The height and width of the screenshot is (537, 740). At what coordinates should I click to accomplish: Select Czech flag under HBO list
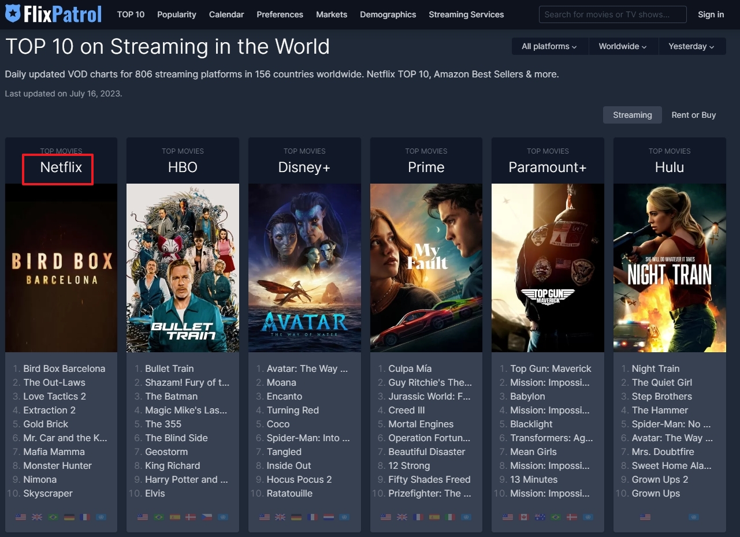(x=207, y=517)
